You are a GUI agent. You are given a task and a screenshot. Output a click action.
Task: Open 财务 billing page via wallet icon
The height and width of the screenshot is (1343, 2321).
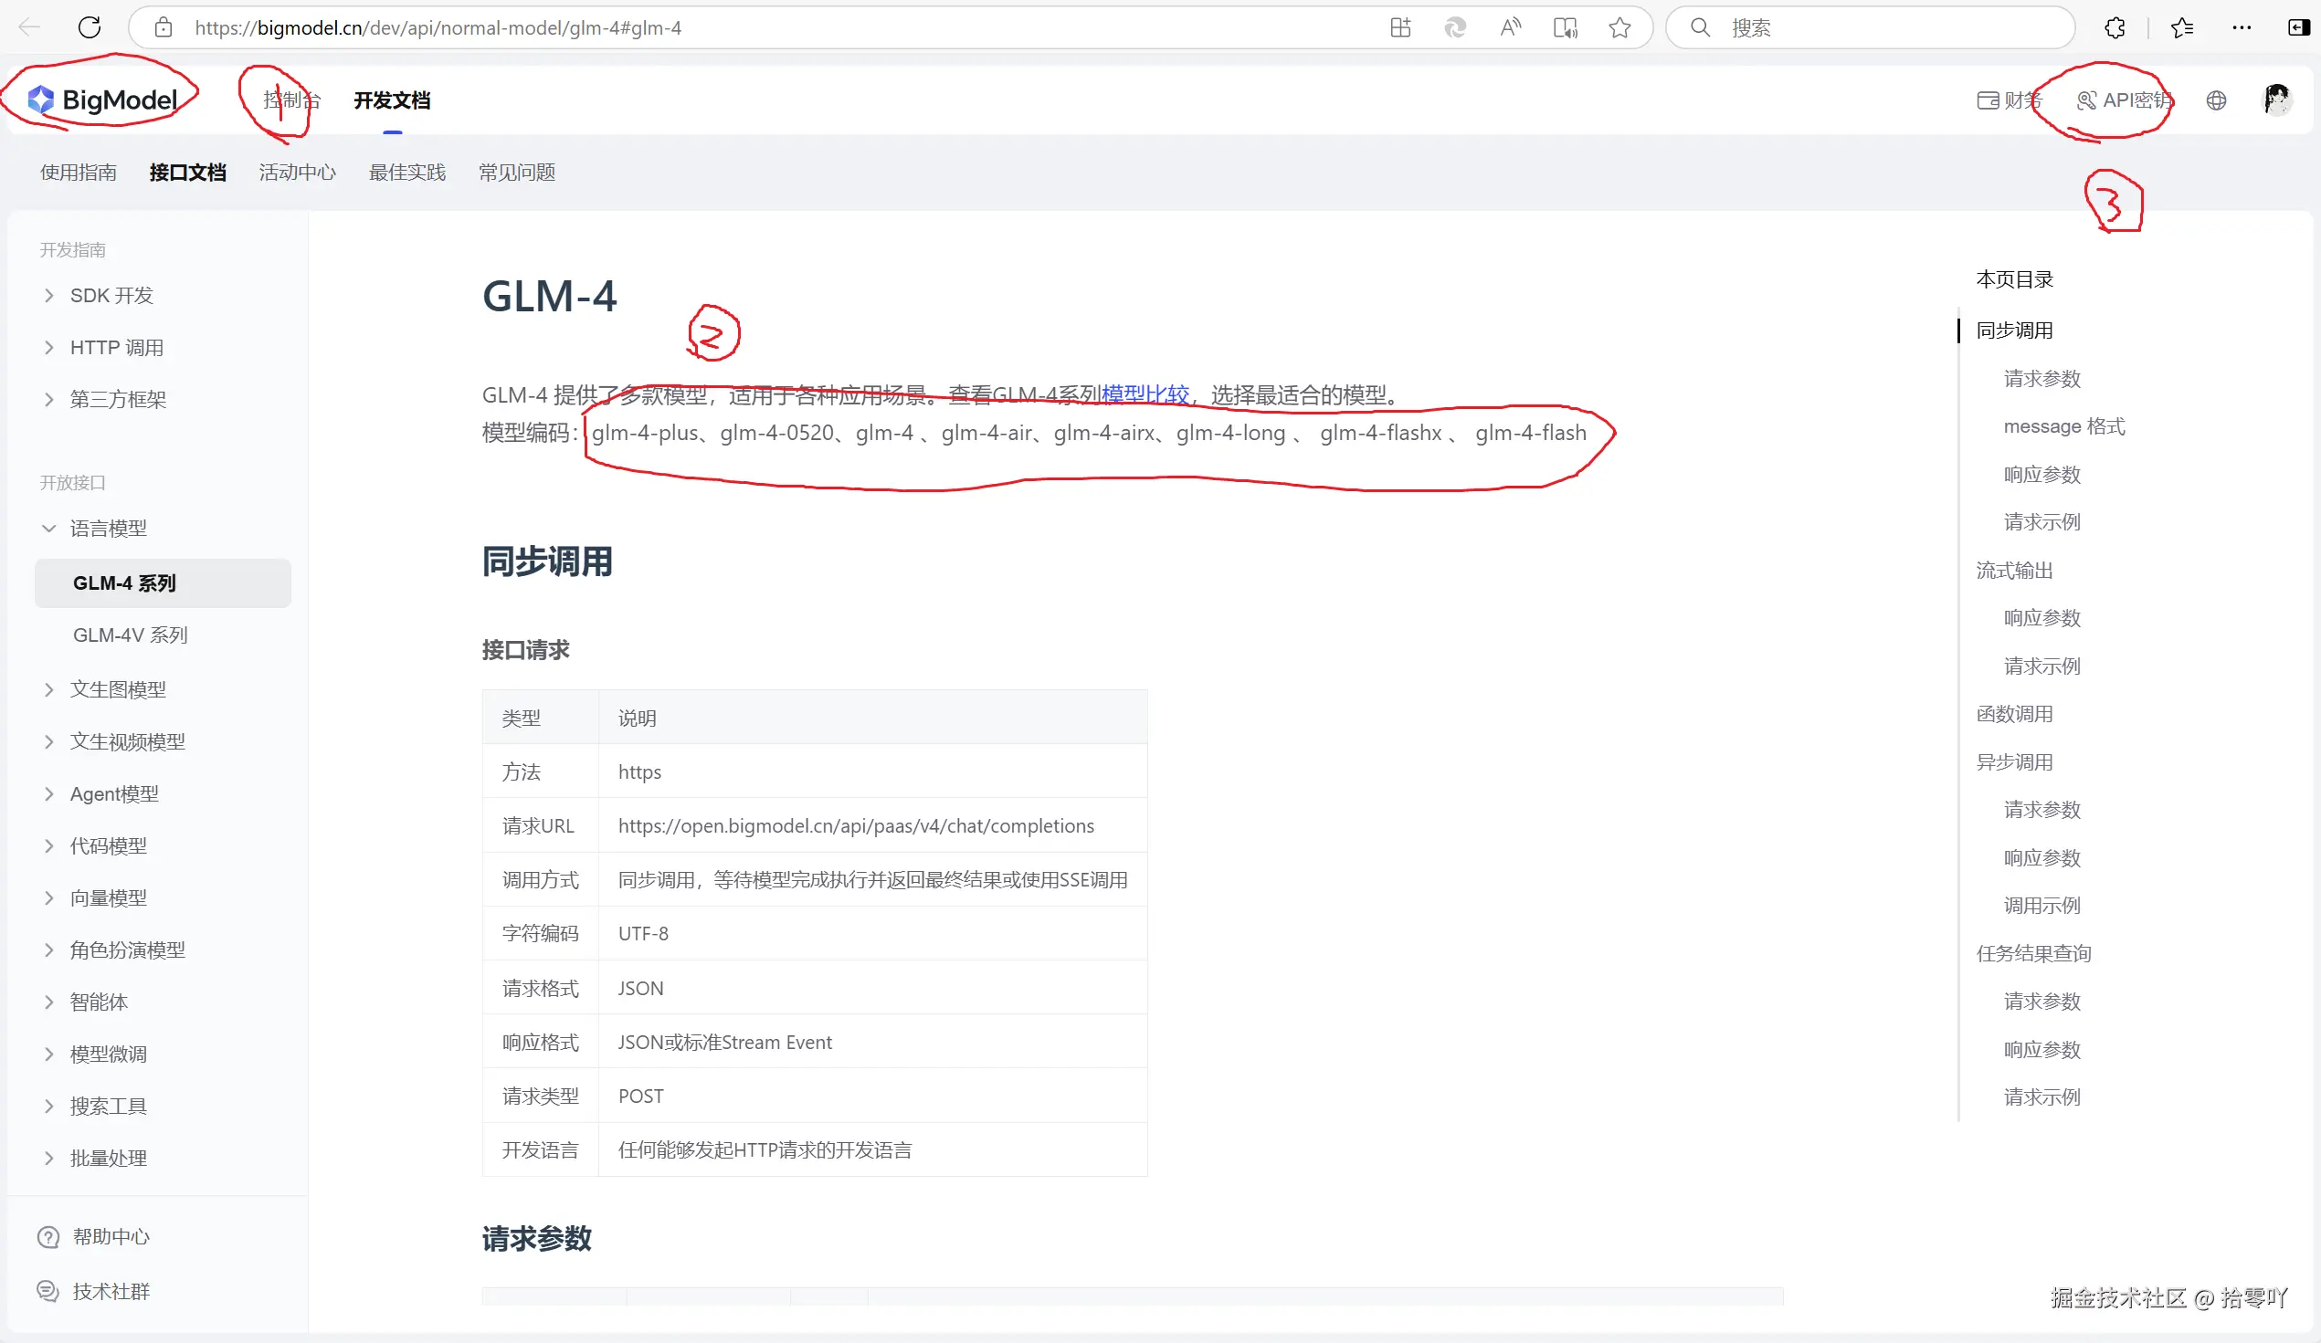click(x=2009, y=100)
